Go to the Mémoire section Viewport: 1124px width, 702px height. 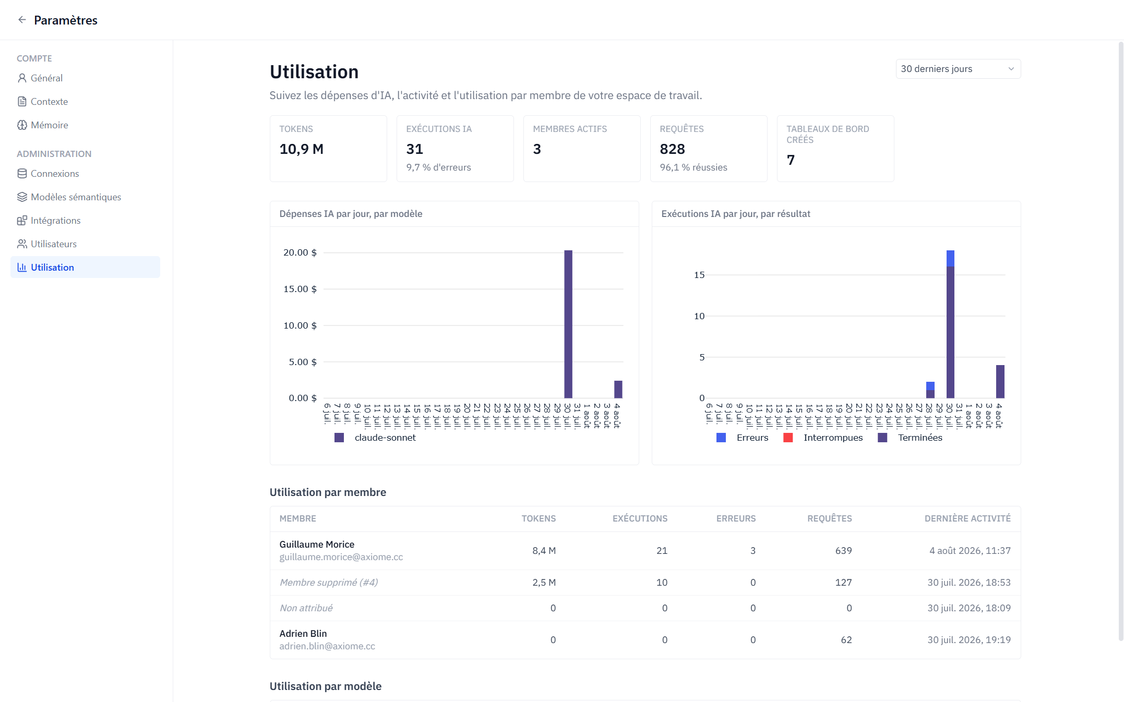[x=85, y=125]
